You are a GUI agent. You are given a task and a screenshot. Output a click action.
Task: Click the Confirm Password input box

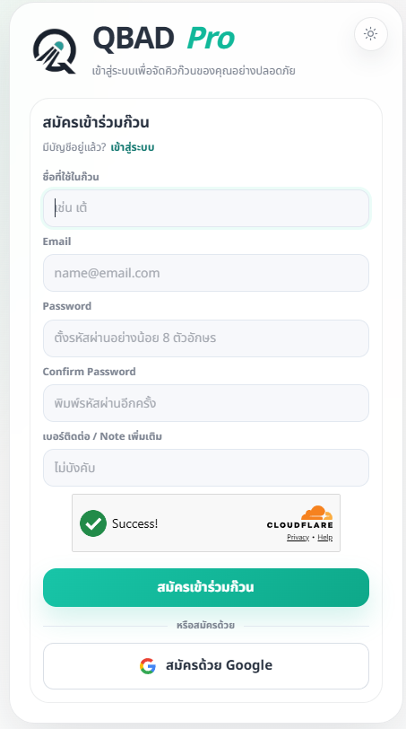tap(206, 403)
